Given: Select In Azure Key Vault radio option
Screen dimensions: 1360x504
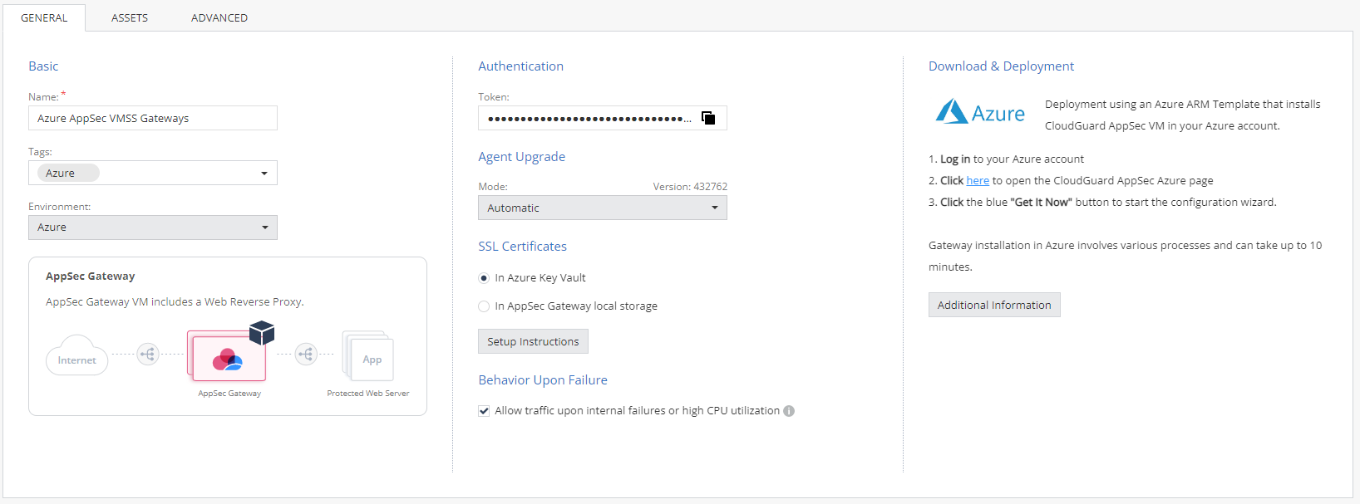Looking at the screenshot, I should click(484, 278).
